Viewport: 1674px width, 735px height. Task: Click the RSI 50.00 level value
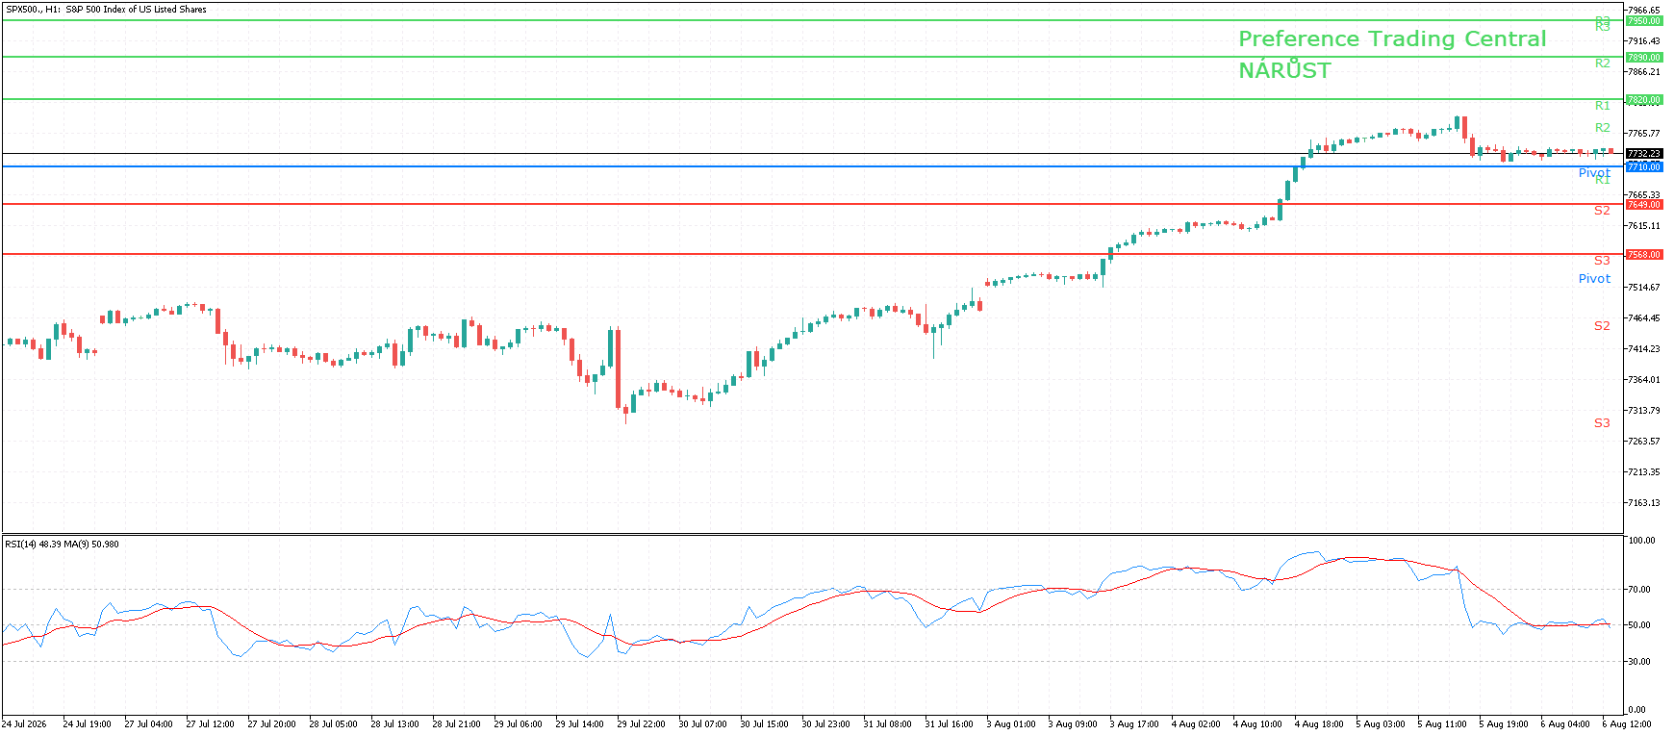[x=1638, y=625]
